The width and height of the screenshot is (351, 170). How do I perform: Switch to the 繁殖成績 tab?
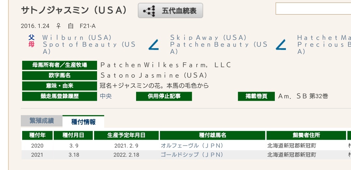click(x=42, y=121)
